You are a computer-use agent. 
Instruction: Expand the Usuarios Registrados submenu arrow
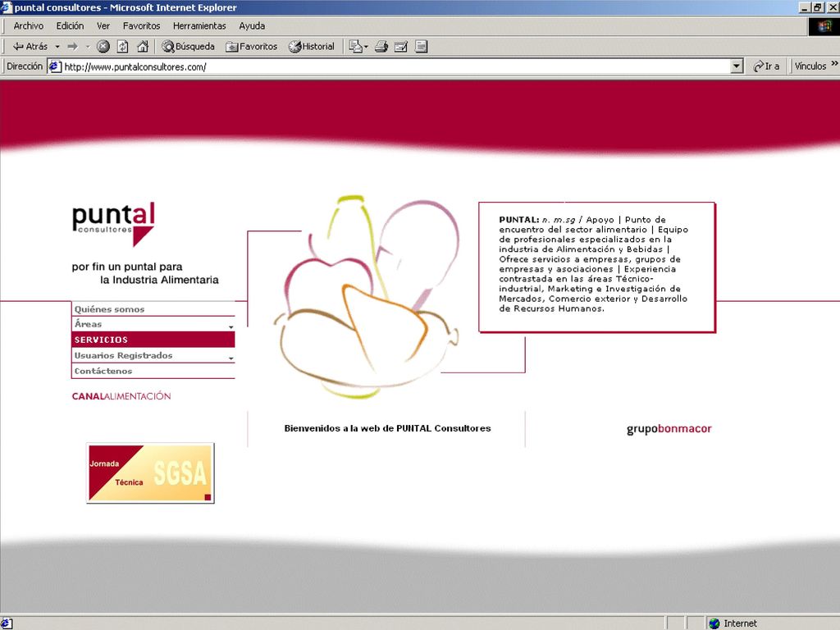[x=231, y=358]
